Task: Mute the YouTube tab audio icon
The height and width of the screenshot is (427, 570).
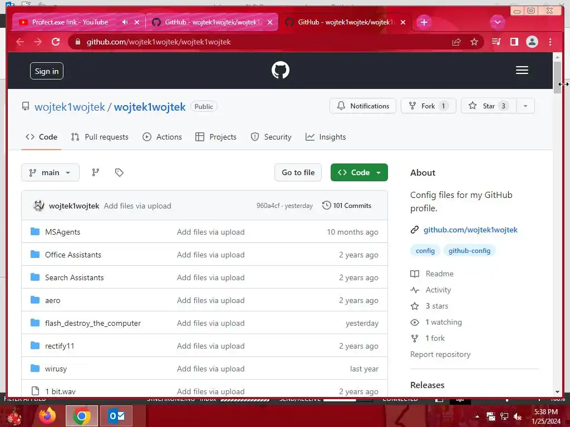Action: (125, 22)
